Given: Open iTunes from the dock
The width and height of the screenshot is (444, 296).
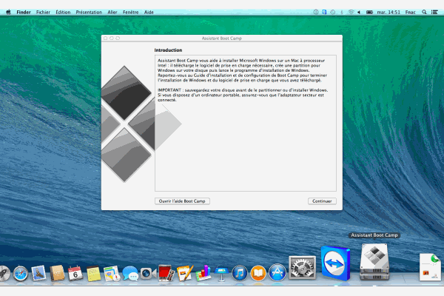Looking at the screenshot, I should (x=240, y=273).
